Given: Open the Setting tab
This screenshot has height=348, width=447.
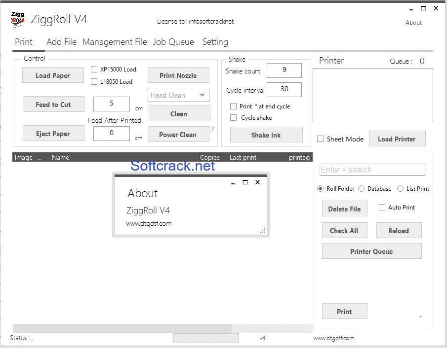Looking at the screenshot, I should [215, 42].
